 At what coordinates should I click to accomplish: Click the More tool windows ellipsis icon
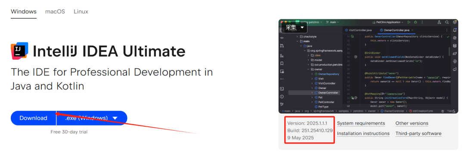282,79
